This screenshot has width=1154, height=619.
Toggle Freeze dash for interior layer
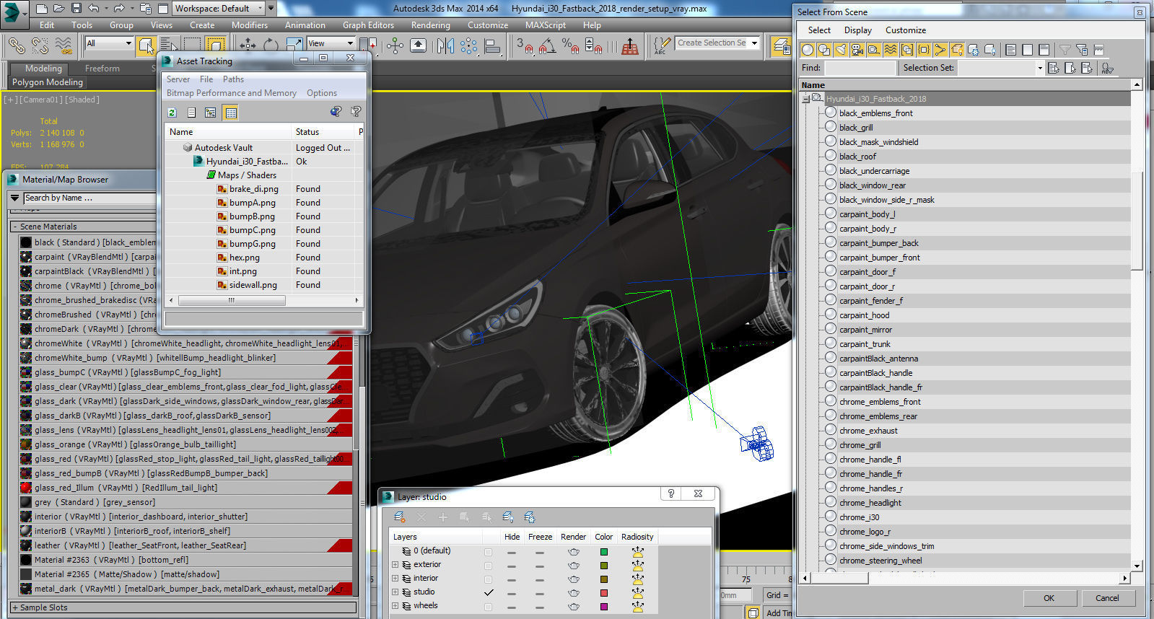coord(539,579)
